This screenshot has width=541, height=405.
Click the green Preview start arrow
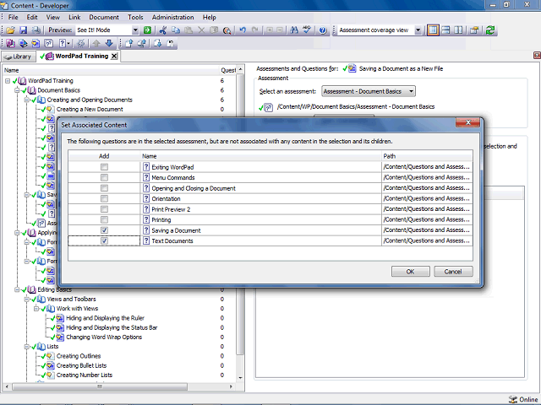click(x=147, y=30)
